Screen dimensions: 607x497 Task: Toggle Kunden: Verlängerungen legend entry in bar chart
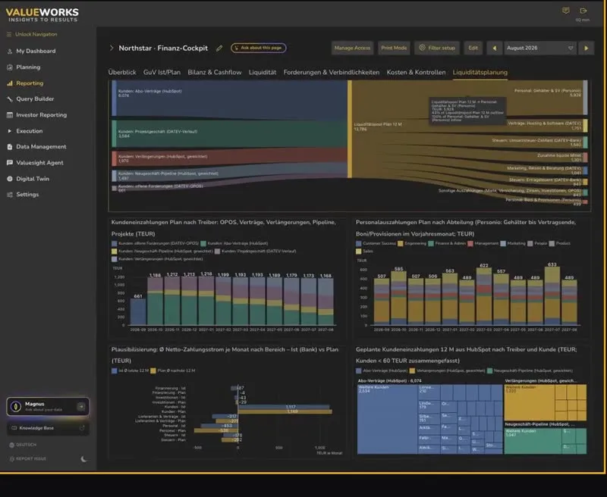[x=157, y=259]
